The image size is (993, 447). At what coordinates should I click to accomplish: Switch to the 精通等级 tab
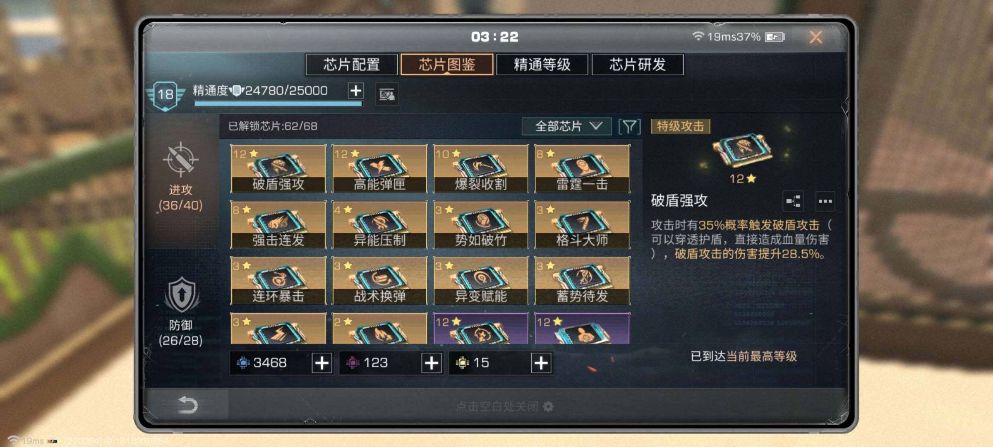point(542,65)
